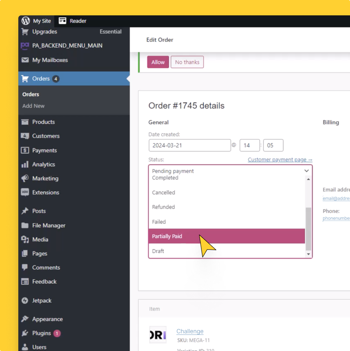Click the Jetpack lightning icon
Image resolution: width=350 pixels, height=351 pixels.
(25, 301)
